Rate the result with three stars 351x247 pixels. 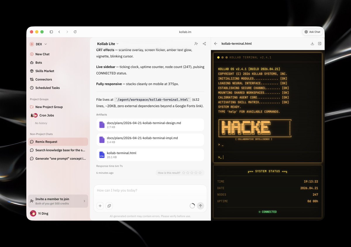[192, 173]
